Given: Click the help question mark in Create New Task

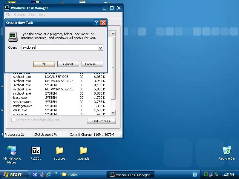Looking at the screenshot, I should [x=96, y=23].
